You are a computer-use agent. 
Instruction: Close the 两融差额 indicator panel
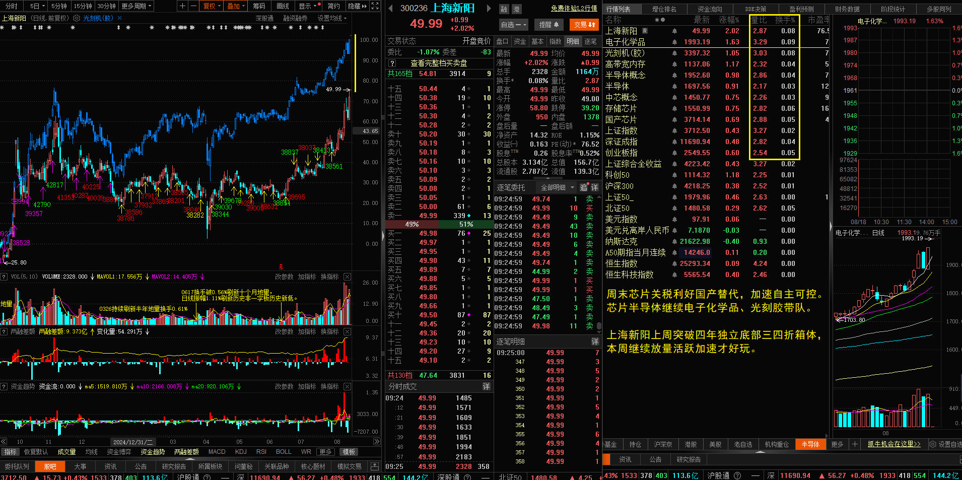[347, 332]
